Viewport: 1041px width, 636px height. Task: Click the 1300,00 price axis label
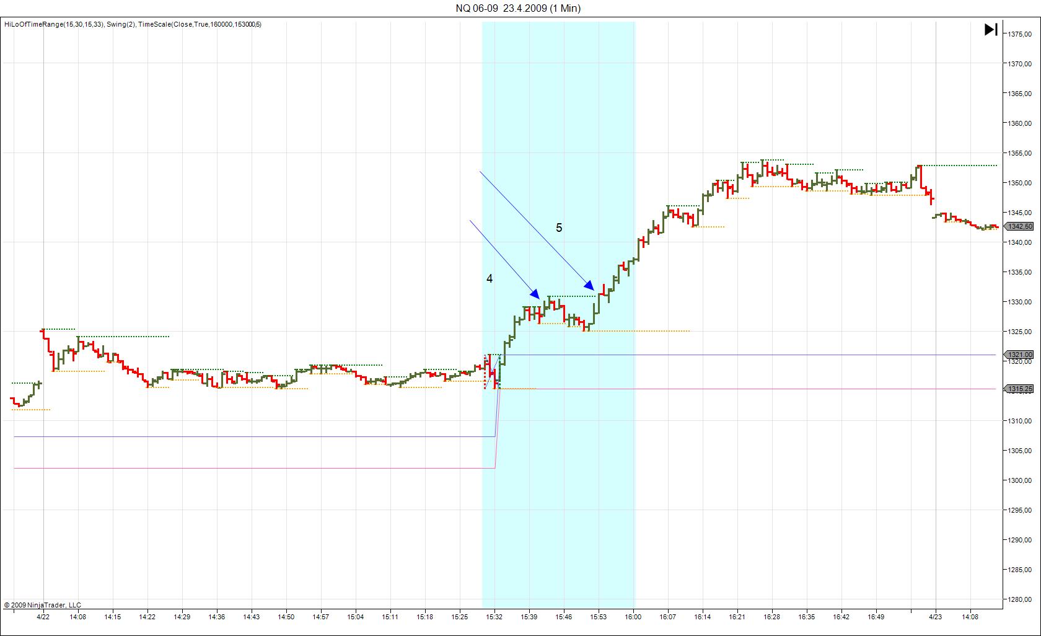1020,480
